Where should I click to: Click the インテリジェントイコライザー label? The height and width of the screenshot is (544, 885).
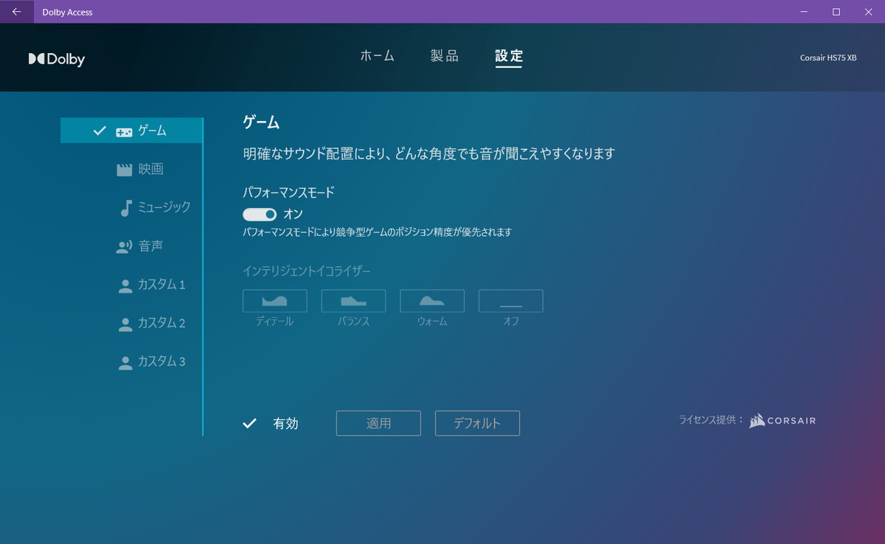(x=307, y=271)
